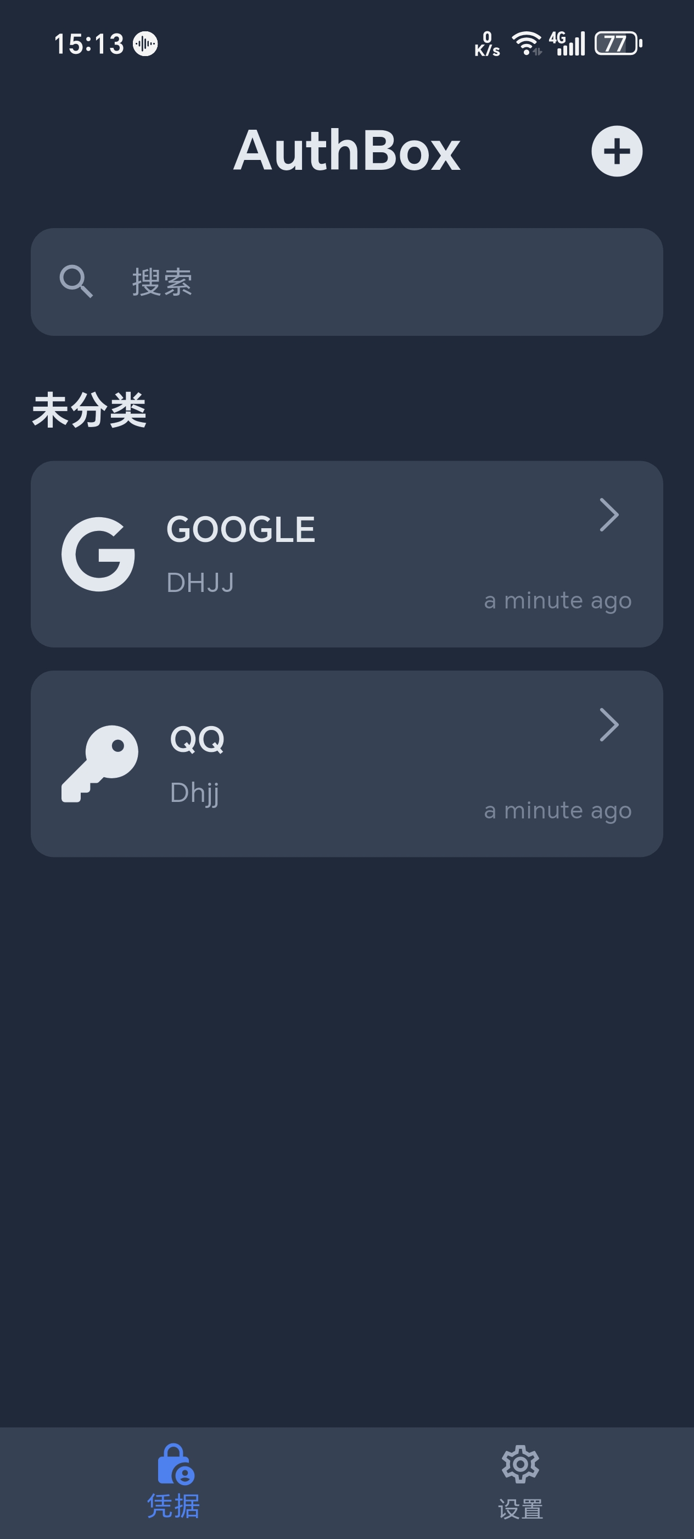Tap the Dhjj account under QQ
This screenshot has width=694, height=1539.
click(194, 793)
